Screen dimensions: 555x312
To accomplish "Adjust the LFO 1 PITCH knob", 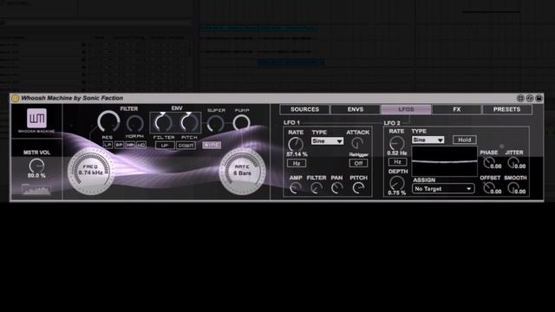I will tap(358, 188).
